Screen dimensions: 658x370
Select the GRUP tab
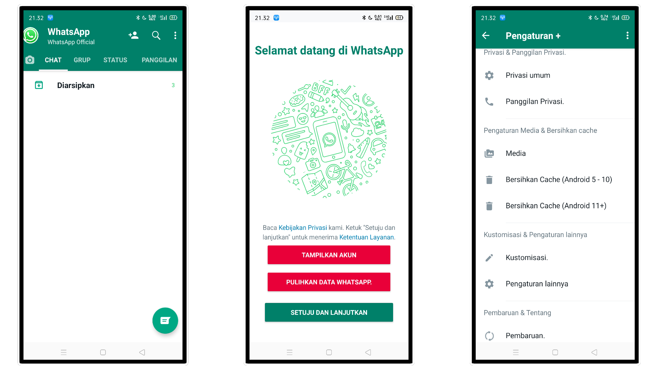tap(82, 60)
